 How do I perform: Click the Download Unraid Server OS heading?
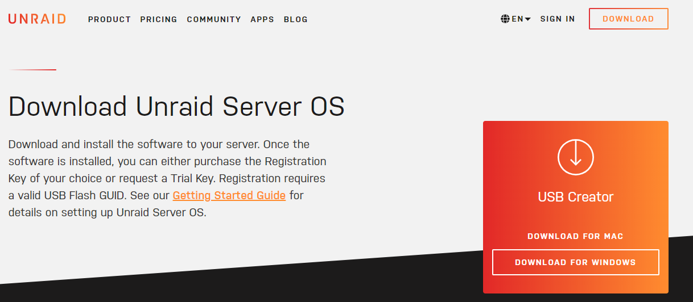tap(176, 106)
